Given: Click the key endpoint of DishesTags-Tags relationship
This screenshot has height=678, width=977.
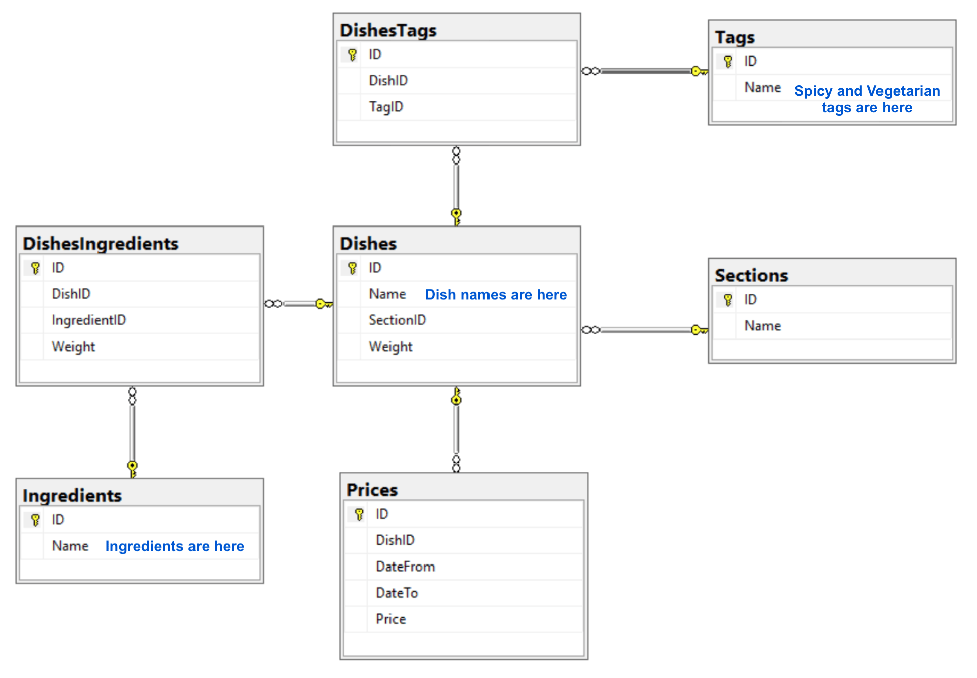Looking at the screenshot, I should (698, 71).
